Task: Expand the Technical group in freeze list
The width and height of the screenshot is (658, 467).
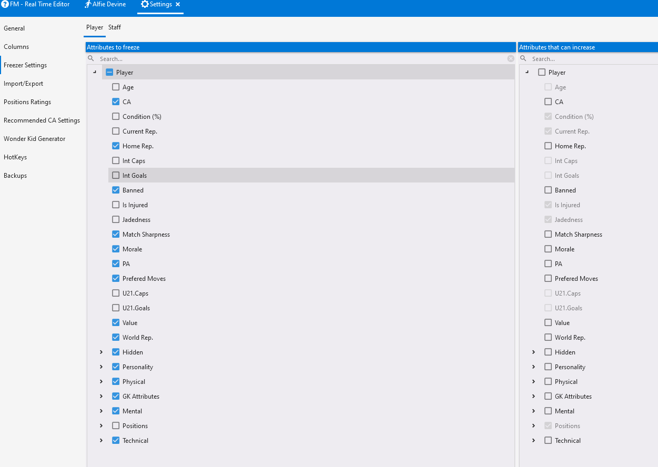Action: point(102,441)
